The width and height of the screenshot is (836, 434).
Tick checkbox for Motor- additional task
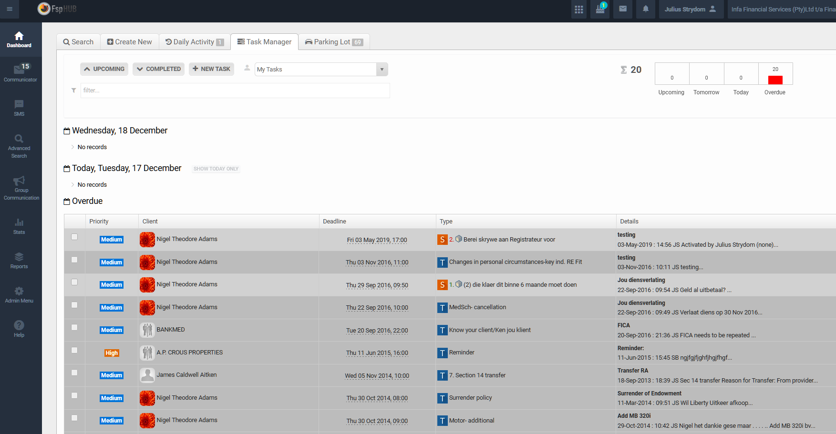click(x=74, y=418)
